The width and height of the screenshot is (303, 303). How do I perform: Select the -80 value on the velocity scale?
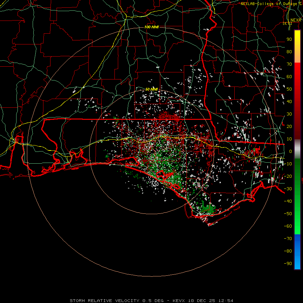[288, 251]
